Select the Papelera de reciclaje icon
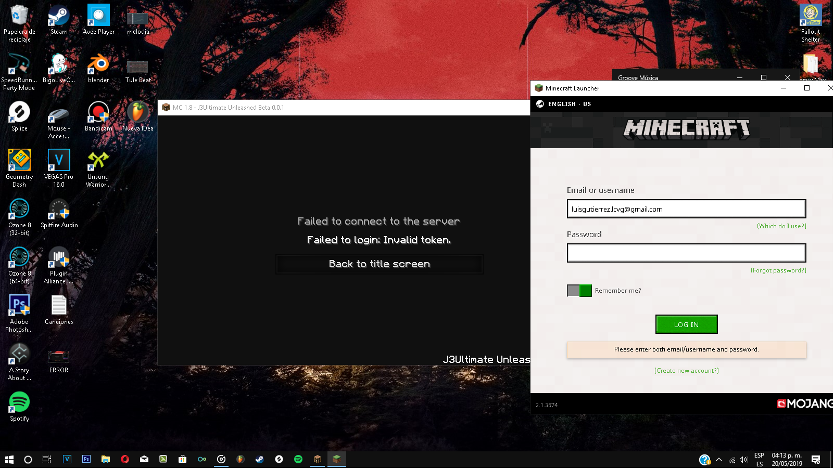834x469 pixels. (19, 23)
